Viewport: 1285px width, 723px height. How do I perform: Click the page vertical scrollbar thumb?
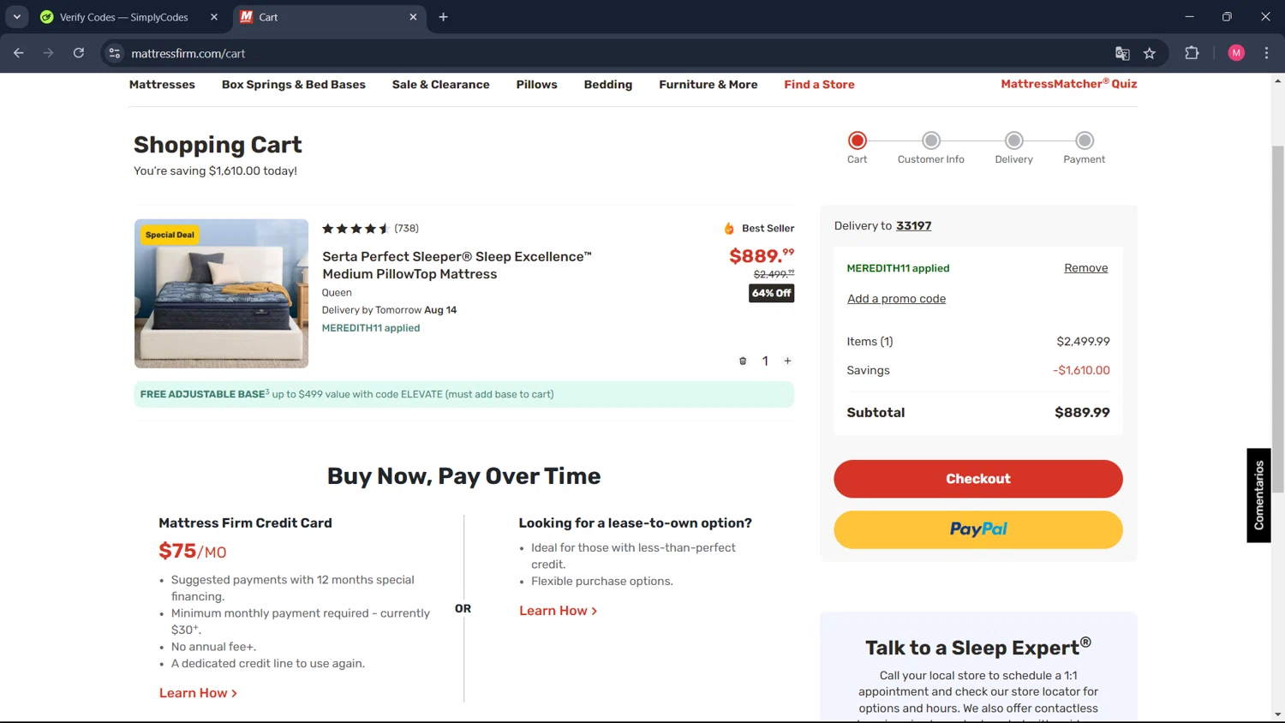click(x=1277, y=319)
